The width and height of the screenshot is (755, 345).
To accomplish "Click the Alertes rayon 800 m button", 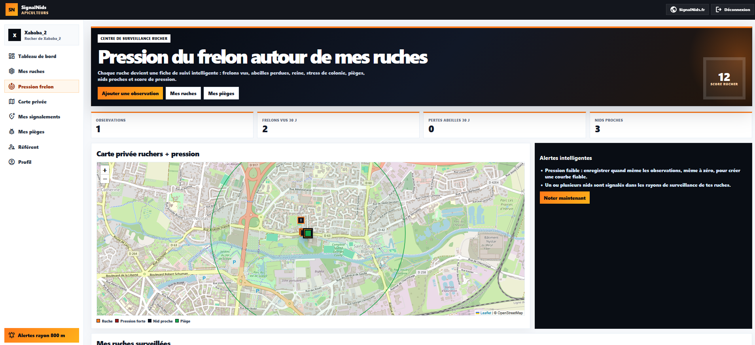I will pyautogui.click(x=42, y=336).
